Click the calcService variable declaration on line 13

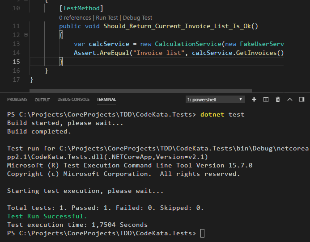coord(109,44)
